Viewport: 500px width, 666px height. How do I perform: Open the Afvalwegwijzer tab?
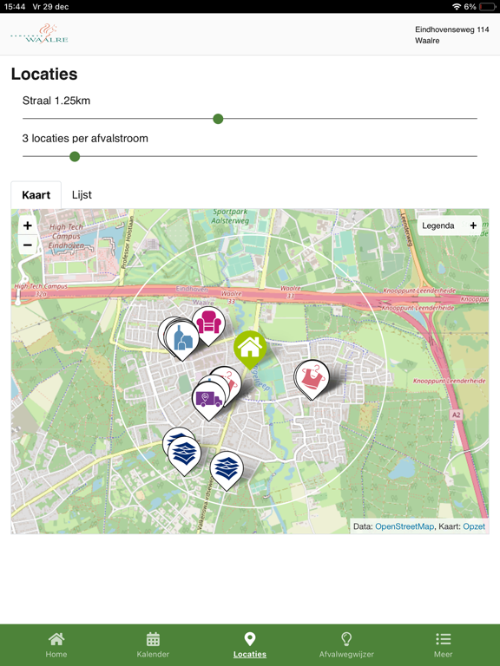pyautogui.click(x=346, y=645)
